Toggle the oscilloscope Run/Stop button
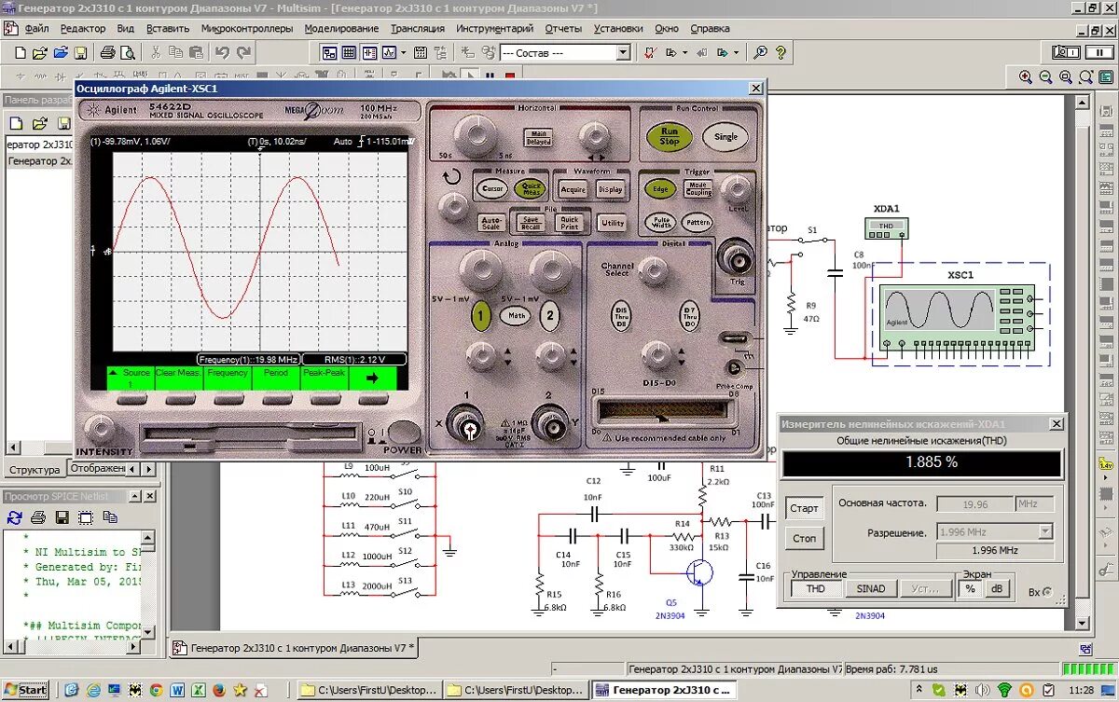The image size is (1119, 702). [670, 136]
